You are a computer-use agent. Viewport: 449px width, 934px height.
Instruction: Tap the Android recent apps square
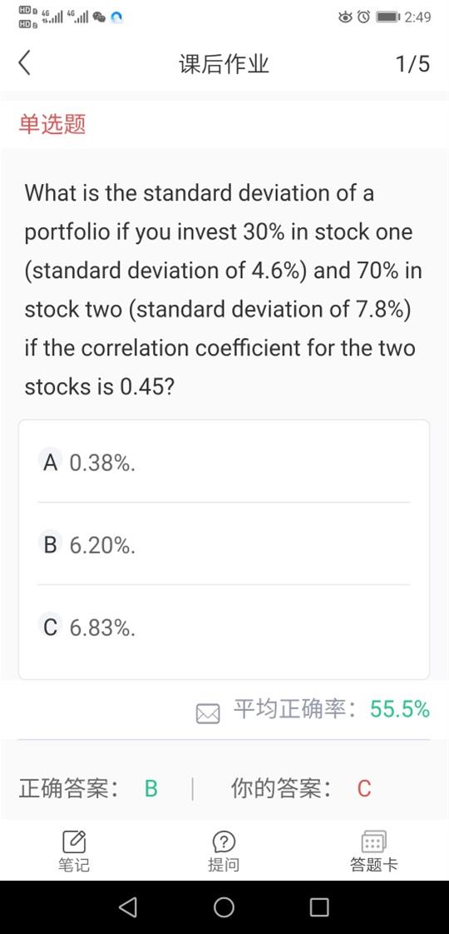[319, 907]
